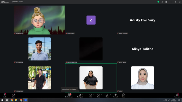
Task: Open the second Chrome profile taskbar icon
Action: (21, 100)
